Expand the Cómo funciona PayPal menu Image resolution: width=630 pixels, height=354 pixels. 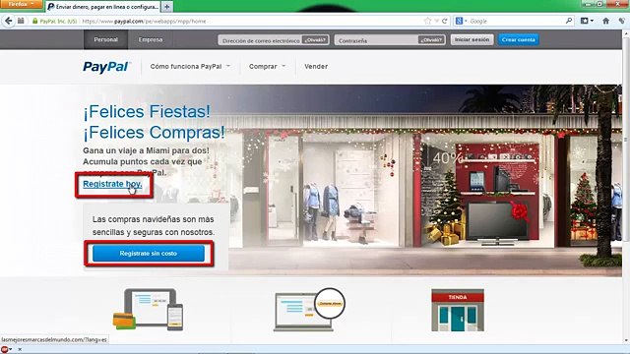(x=190, y=66)
